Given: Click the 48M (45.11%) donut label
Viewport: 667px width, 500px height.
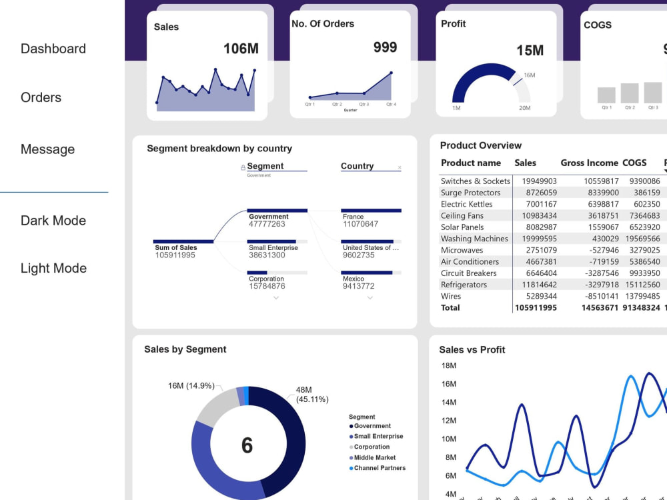Looking at the screenshot, I should (311, 395).
